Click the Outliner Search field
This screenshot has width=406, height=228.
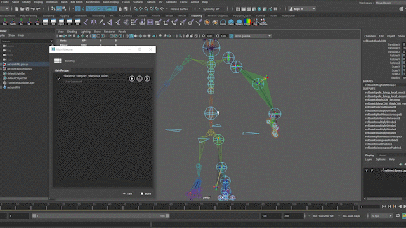[x=25, y=41]
